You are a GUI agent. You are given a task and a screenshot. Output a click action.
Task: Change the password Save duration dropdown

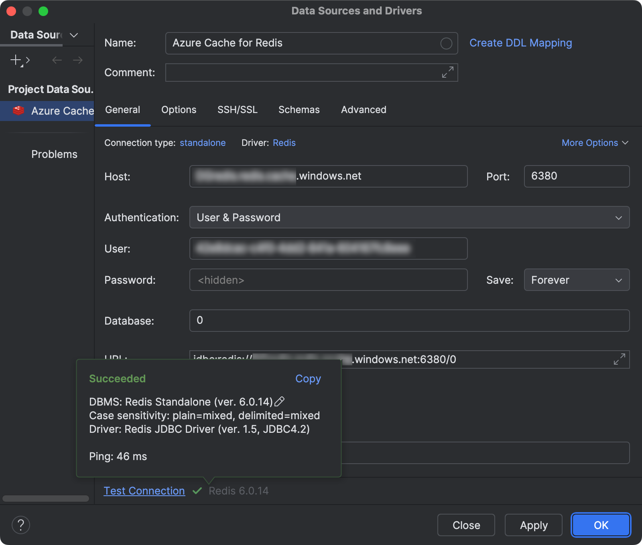(576, 280)
